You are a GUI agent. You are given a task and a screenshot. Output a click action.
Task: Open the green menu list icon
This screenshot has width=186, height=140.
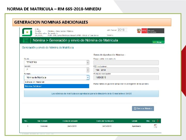point(26,40)
